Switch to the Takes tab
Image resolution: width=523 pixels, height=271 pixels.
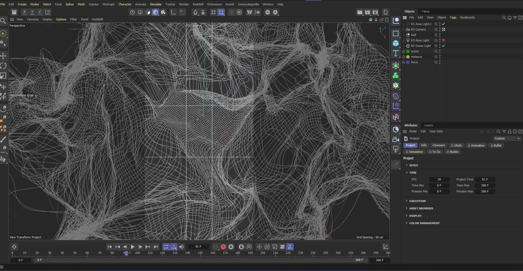(425, 11)
